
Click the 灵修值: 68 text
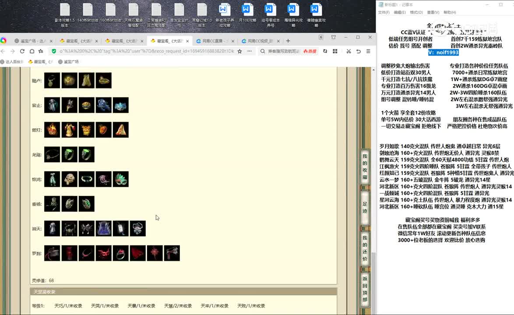click(43, 280)
